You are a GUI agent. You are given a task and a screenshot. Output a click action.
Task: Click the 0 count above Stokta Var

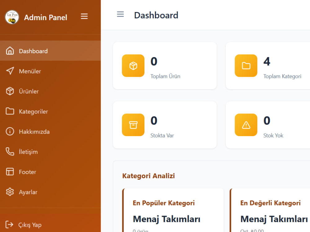click(x=154, y=121)
